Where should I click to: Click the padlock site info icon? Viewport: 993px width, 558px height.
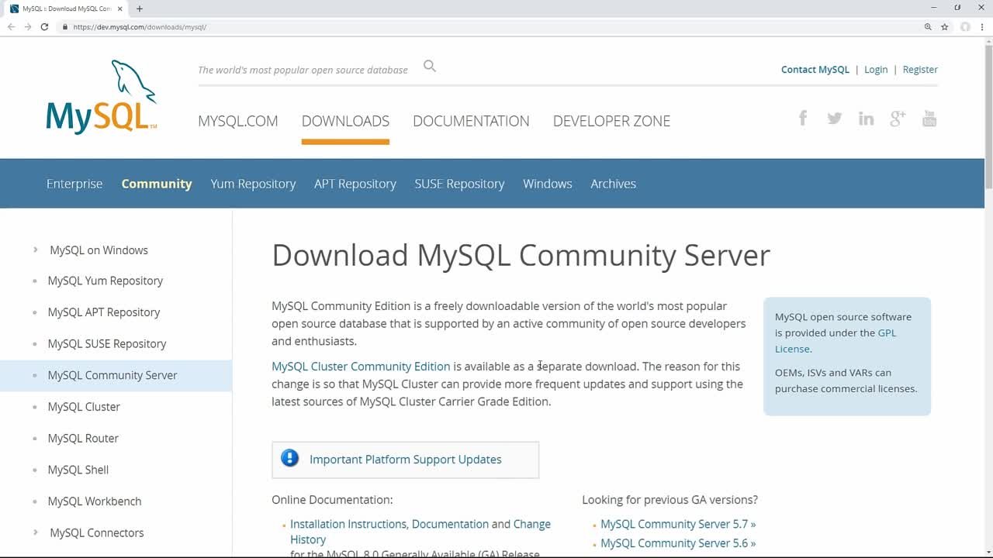(65, 26)
